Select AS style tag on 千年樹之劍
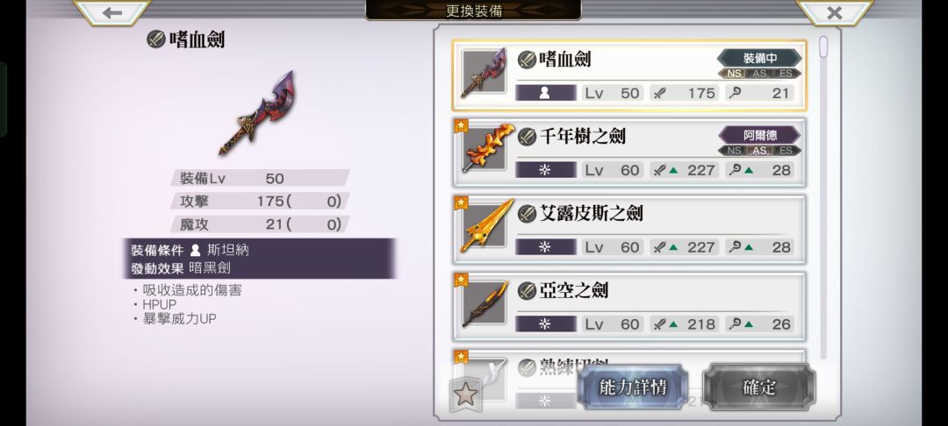The height and width of the screenshot is (426, 948). point(759,151)
